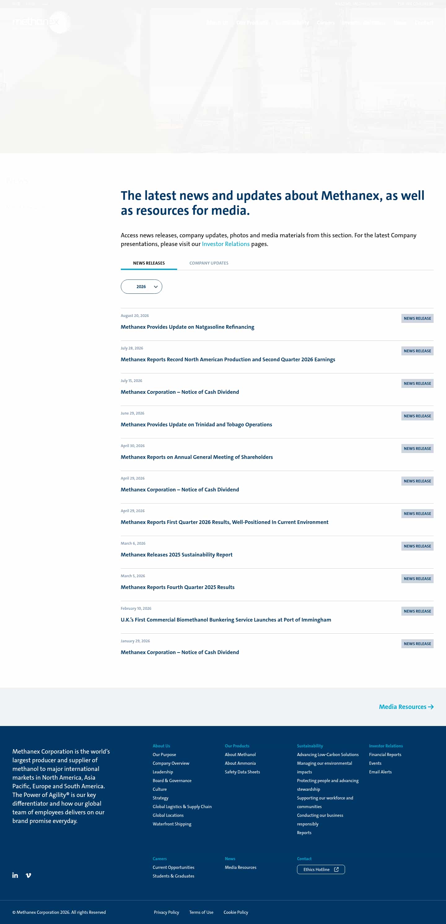
Task: Click the Careers footer heading
Action: (160, 859)
